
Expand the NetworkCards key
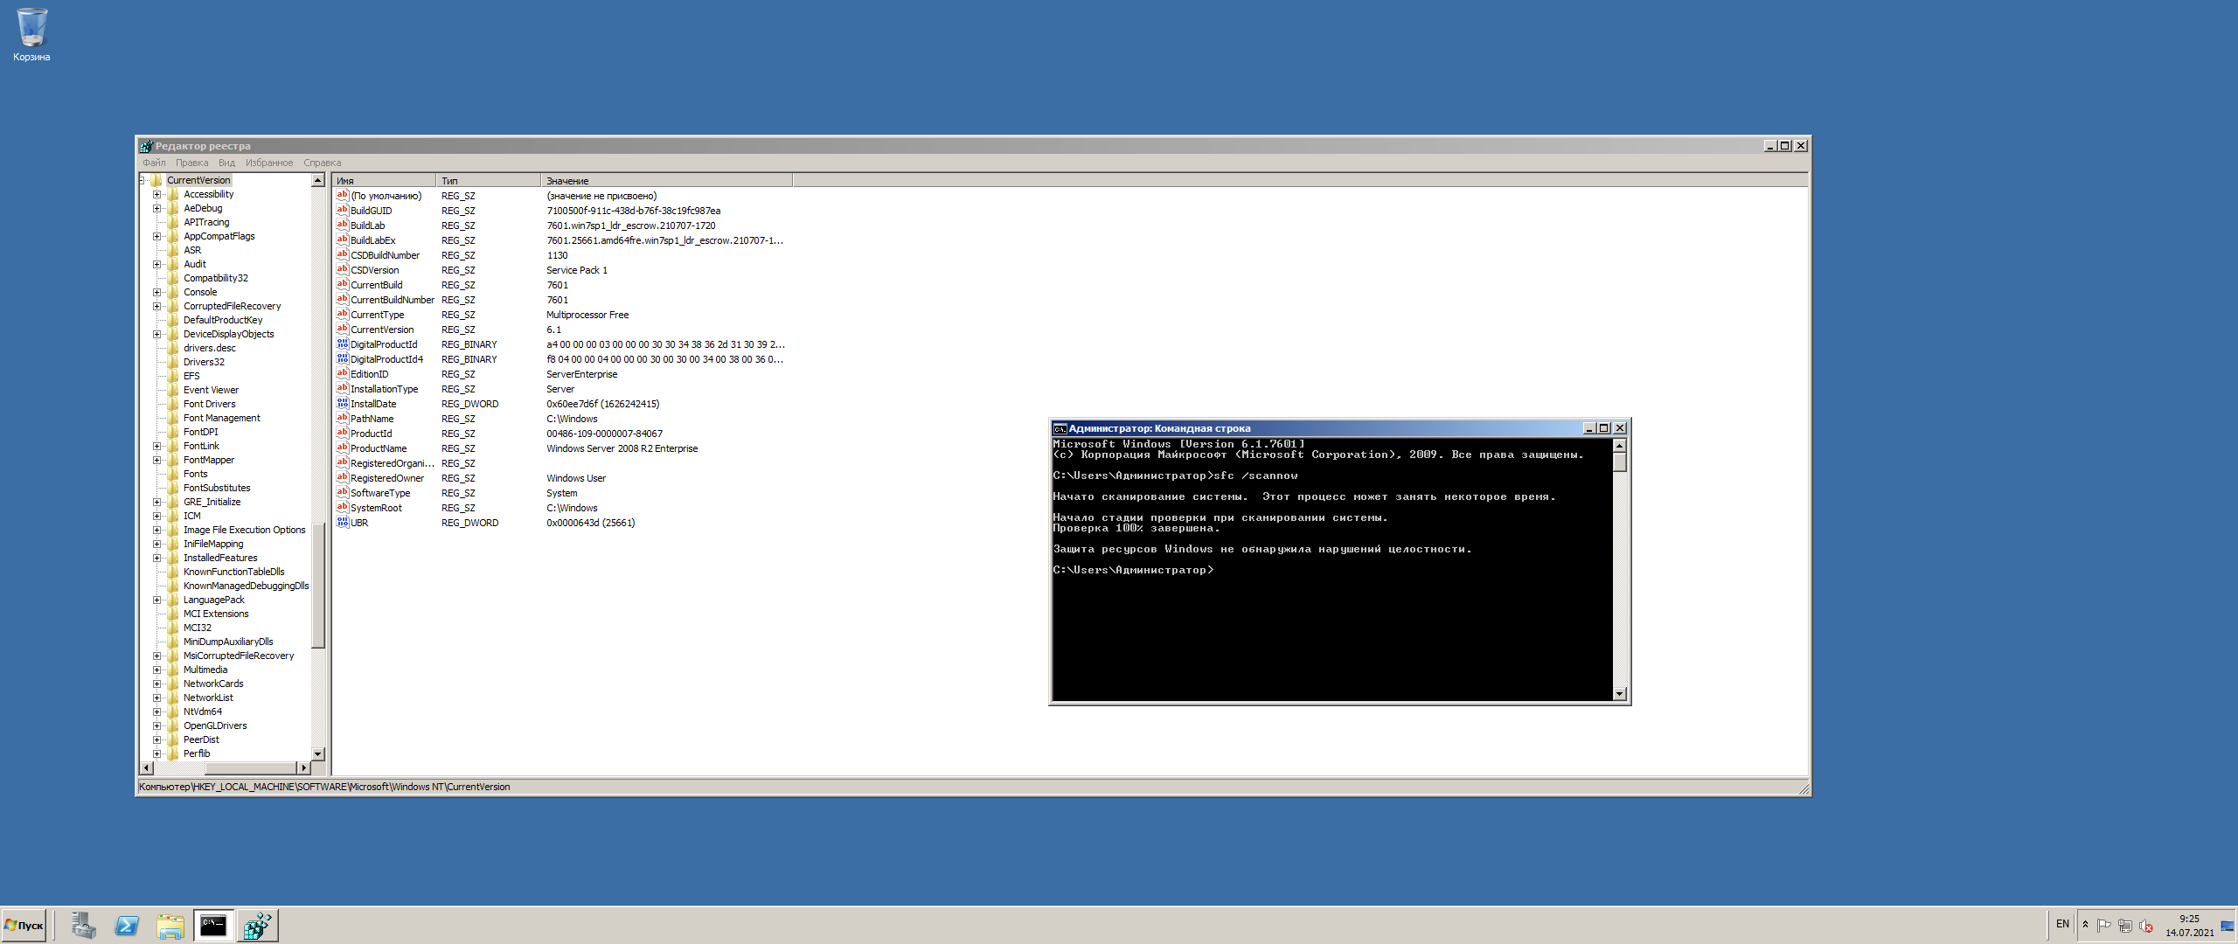click(157, 684)
